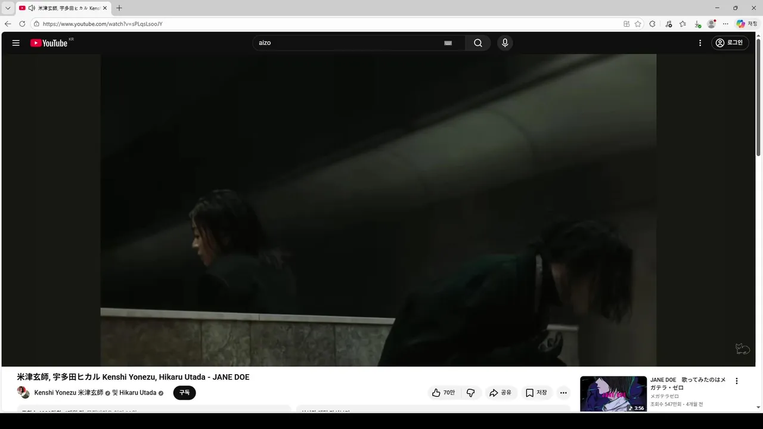Image resolution: width=763 pixels, height=429 pixels.
Task: Open the downloads icon
Action: point(697,24)
